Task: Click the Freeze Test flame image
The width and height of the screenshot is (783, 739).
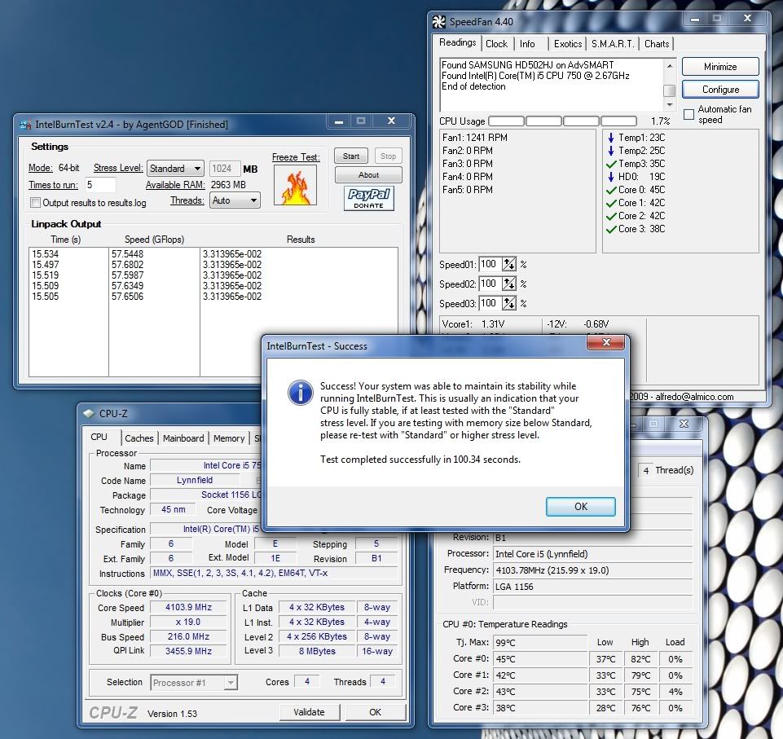Action: click(x=295, y=185)
